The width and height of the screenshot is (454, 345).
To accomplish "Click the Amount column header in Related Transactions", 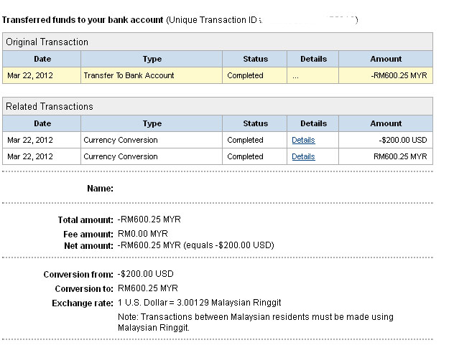I will point(386,123).
